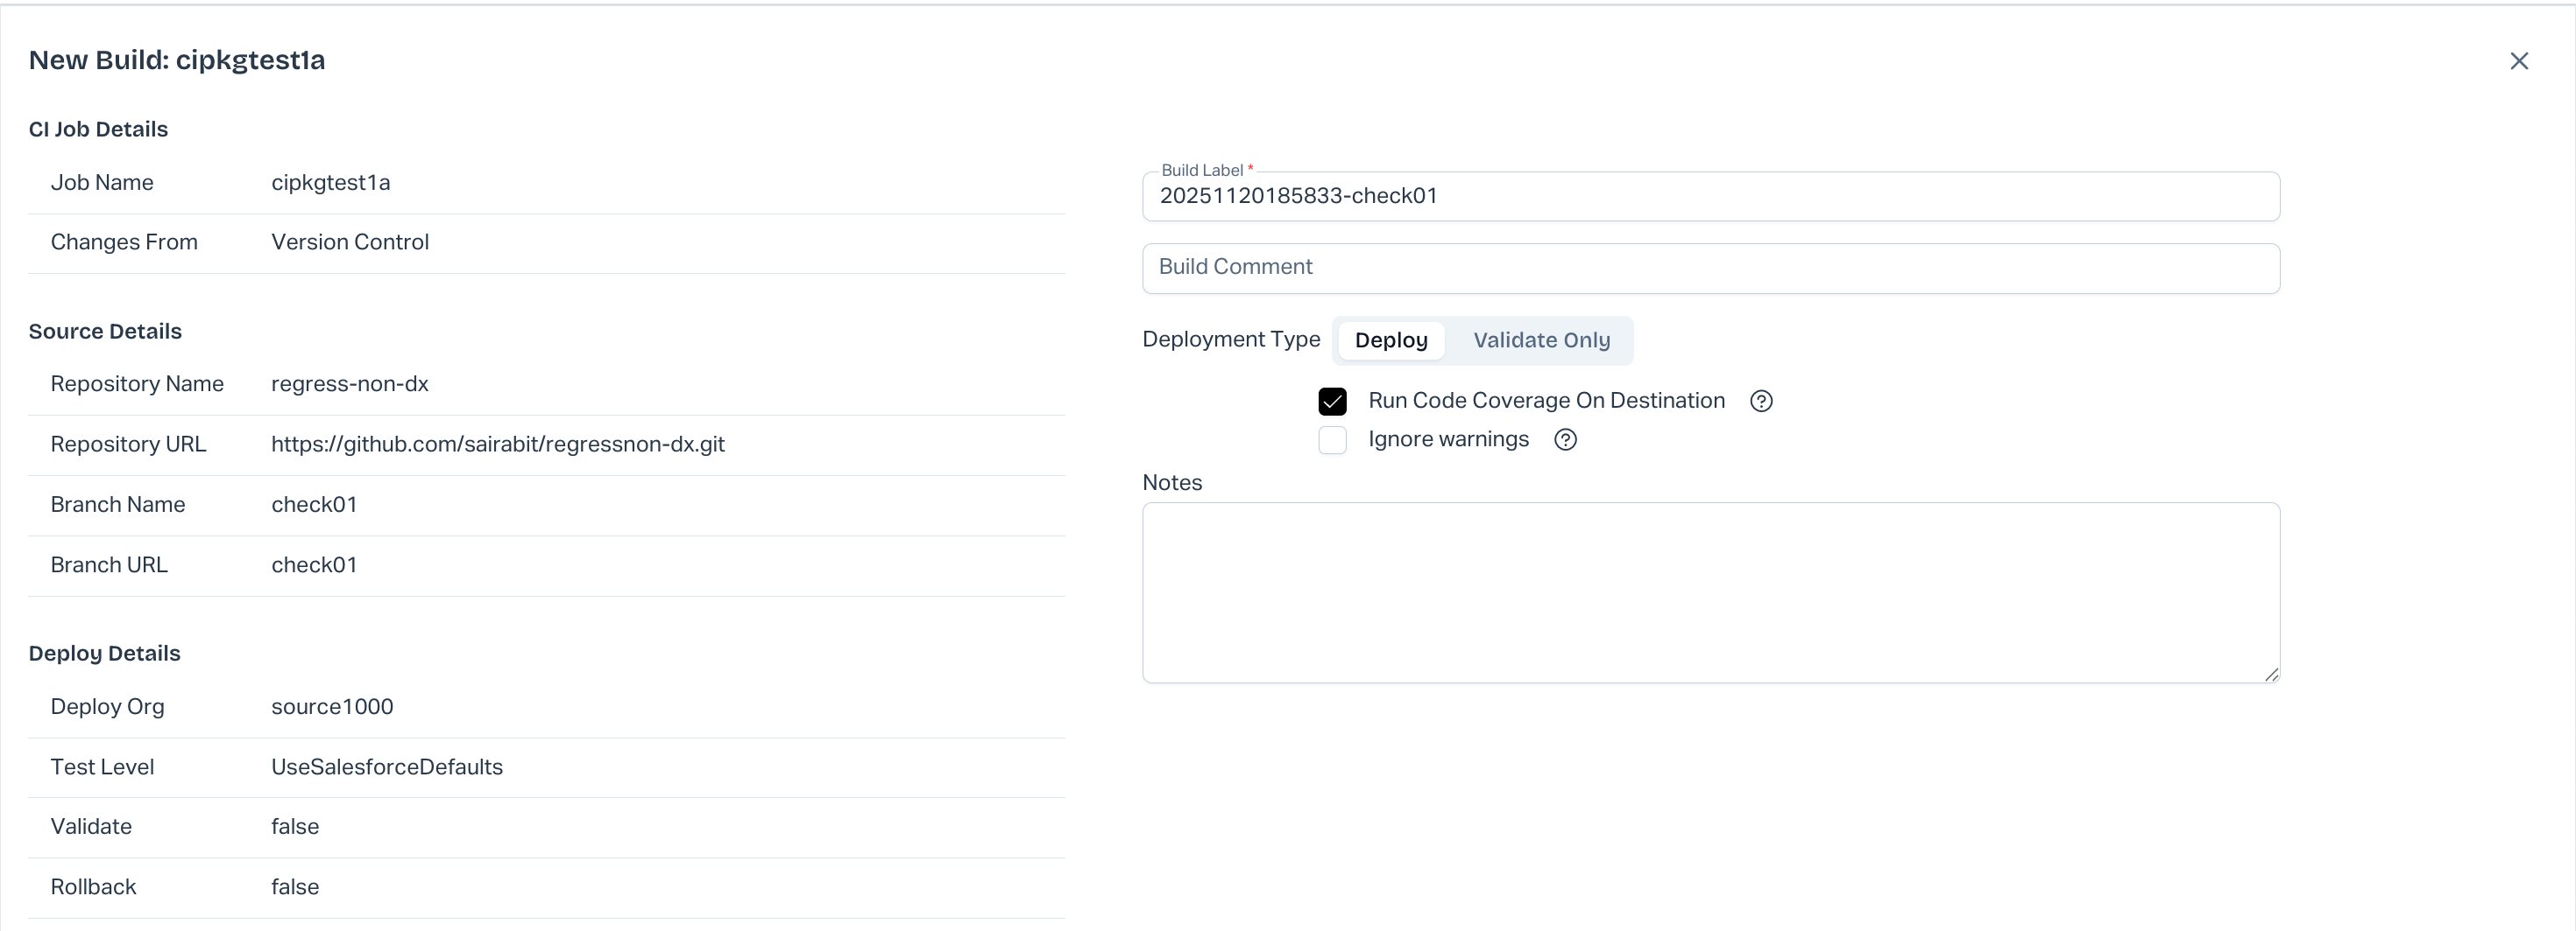
Task: Select the Branch Name value check01
Action: point(314,505)
